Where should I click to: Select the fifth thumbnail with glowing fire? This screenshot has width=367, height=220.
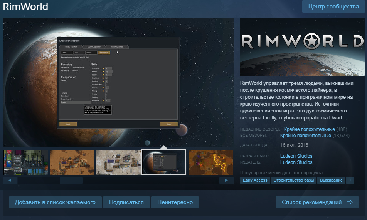tap(211, 162)
